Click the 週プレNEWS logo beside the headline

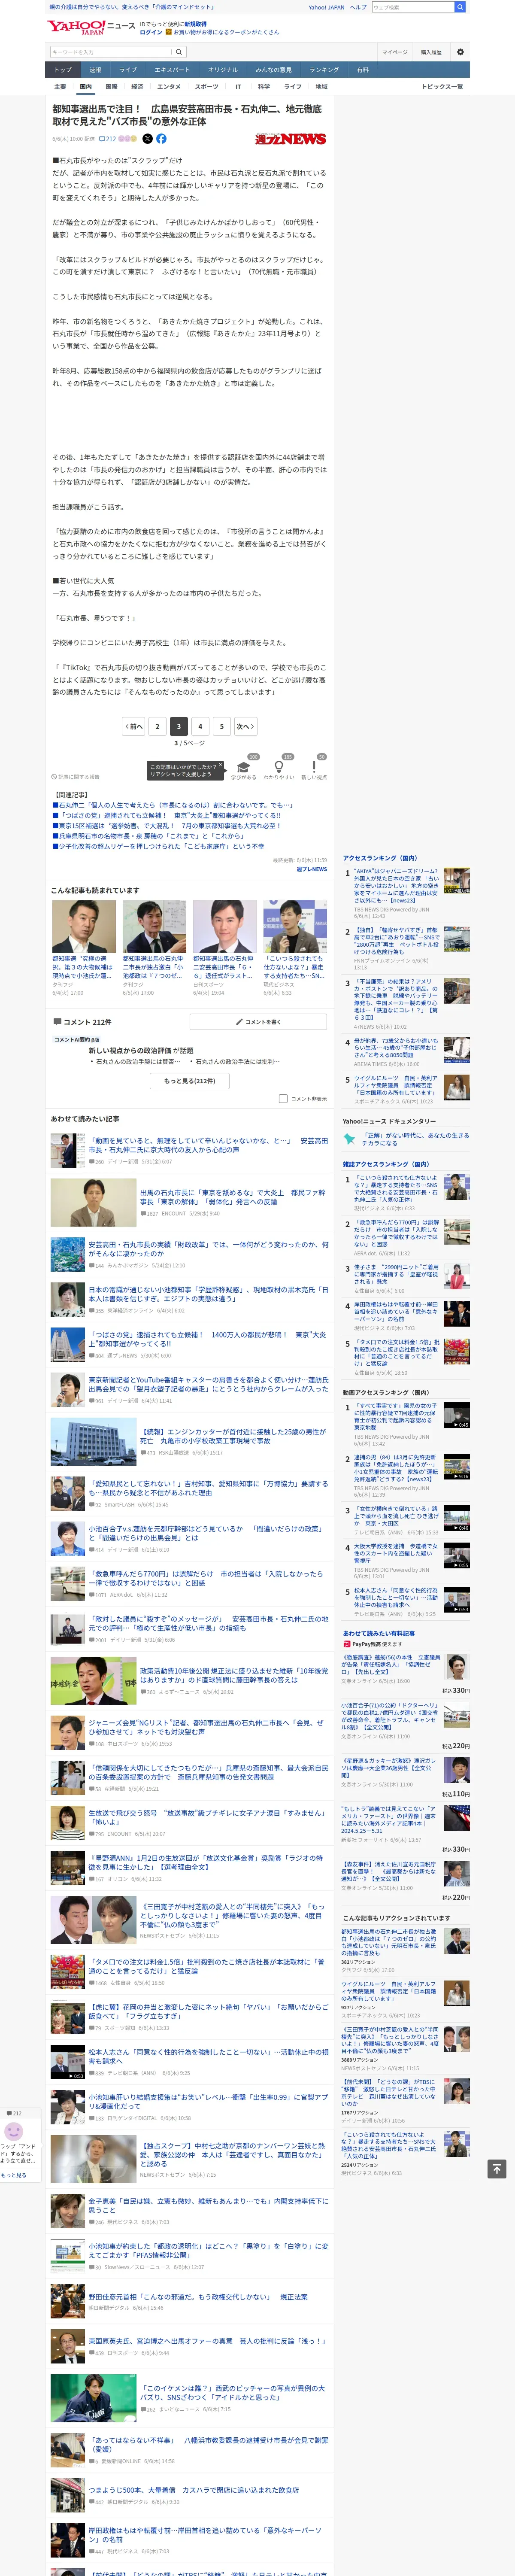pyautogui.click(x=290, y=139)
